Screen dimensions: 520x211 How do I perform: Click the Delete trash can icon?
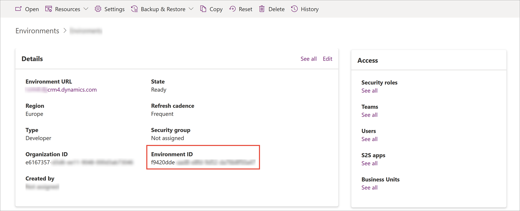pos(262,9)
